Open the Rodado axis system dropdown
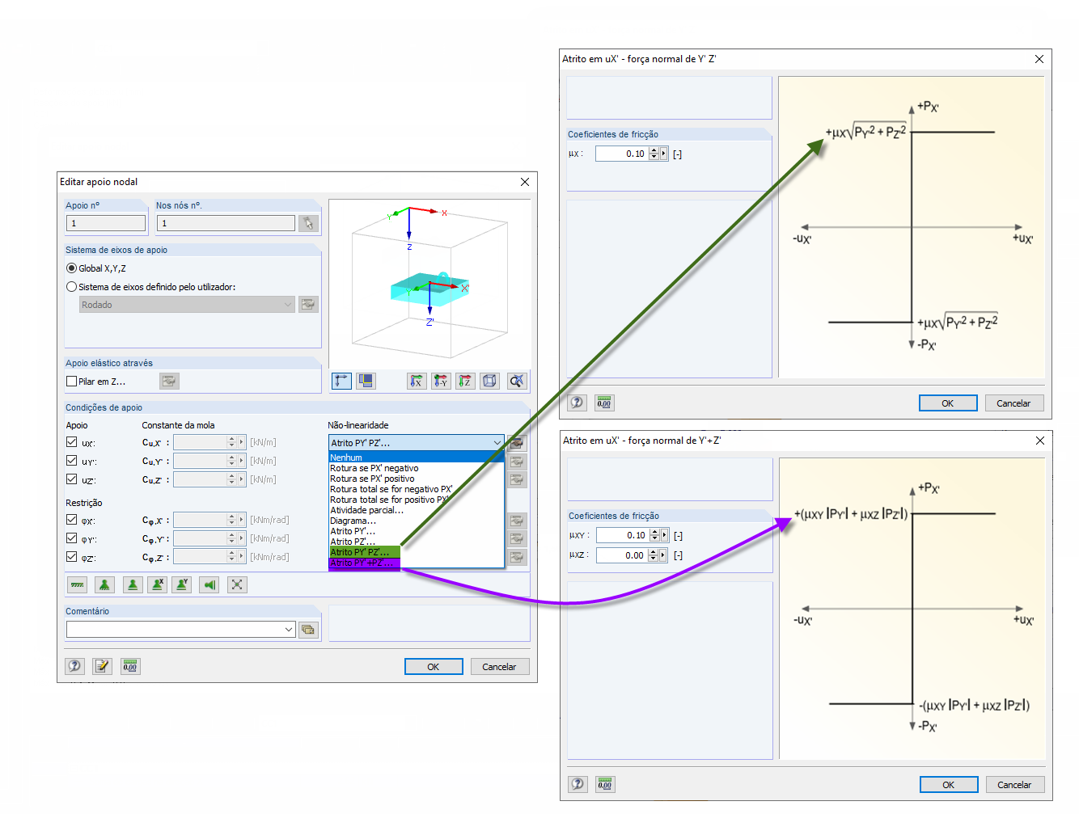Image resolution: width=1079 pixels, height=814 pixels. (288, 305)
